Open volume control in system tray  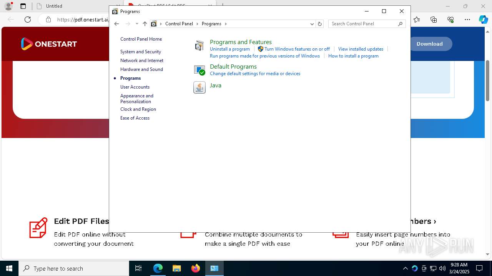442,268
